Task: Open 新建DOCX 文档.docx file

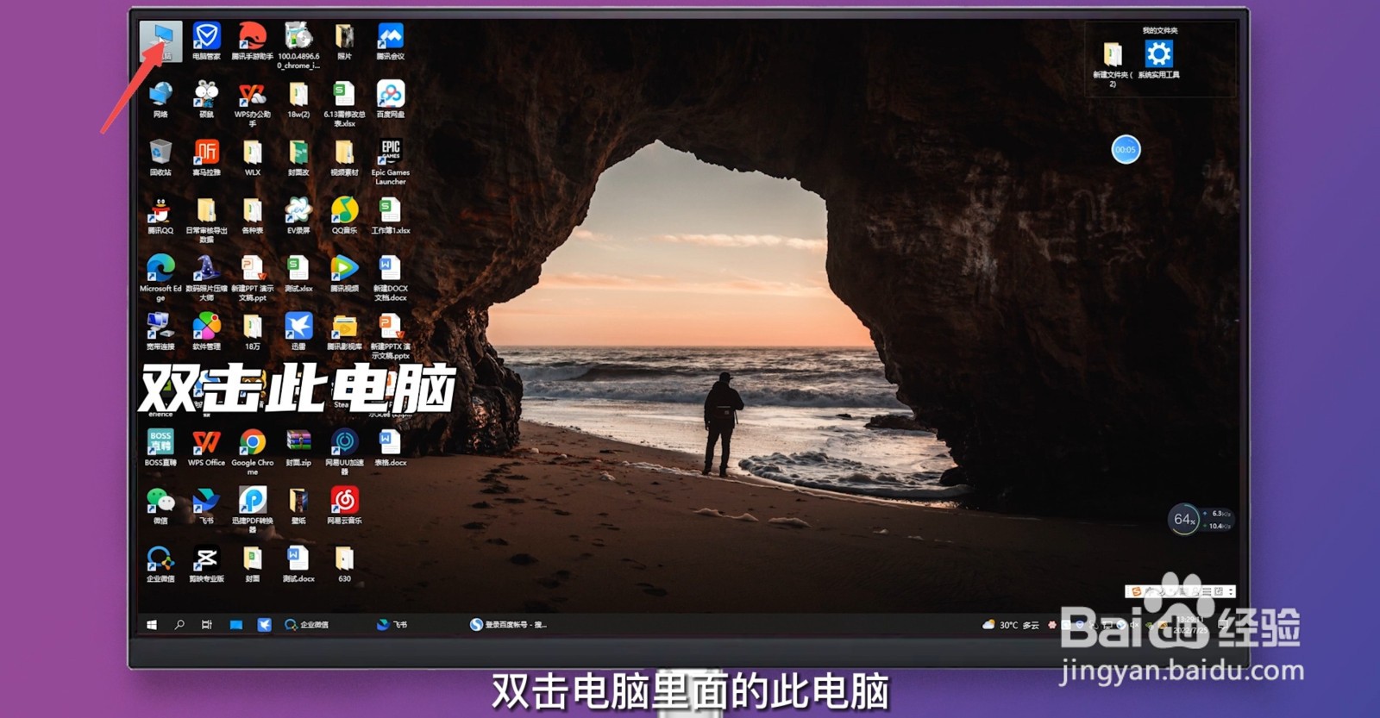Action: 390,278
